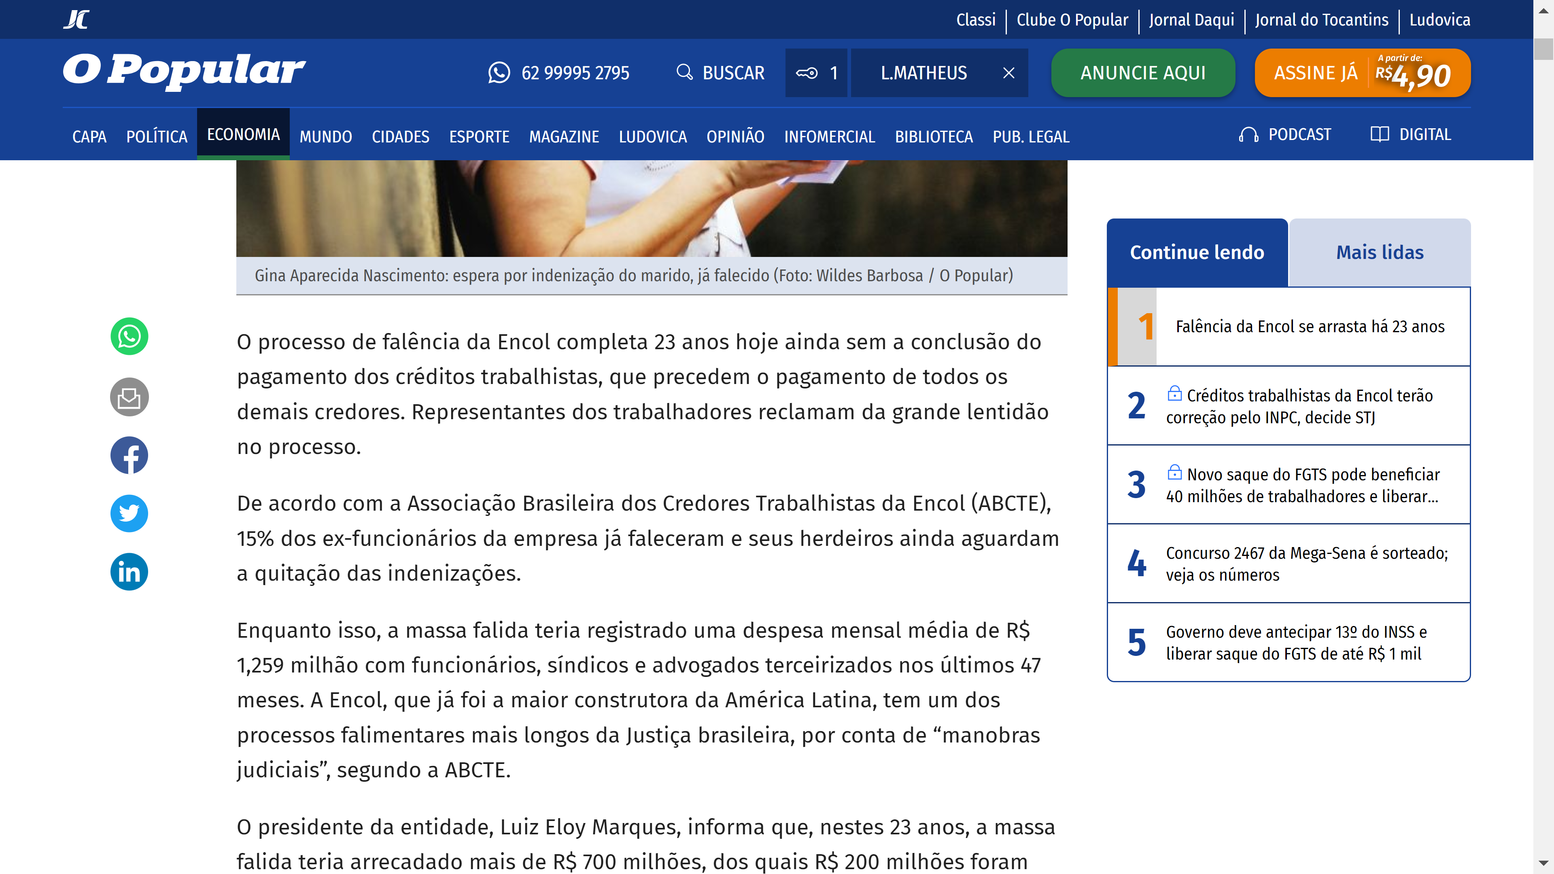This screenshot has width=1554, height=874.
Task: Open the ECONOMIA menu section
Action: tap(243, 134)
